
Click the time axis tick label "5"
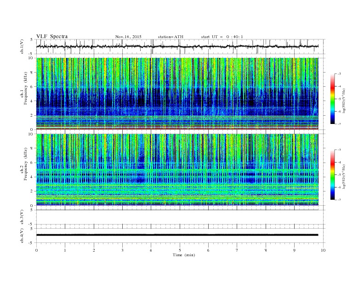180,250
